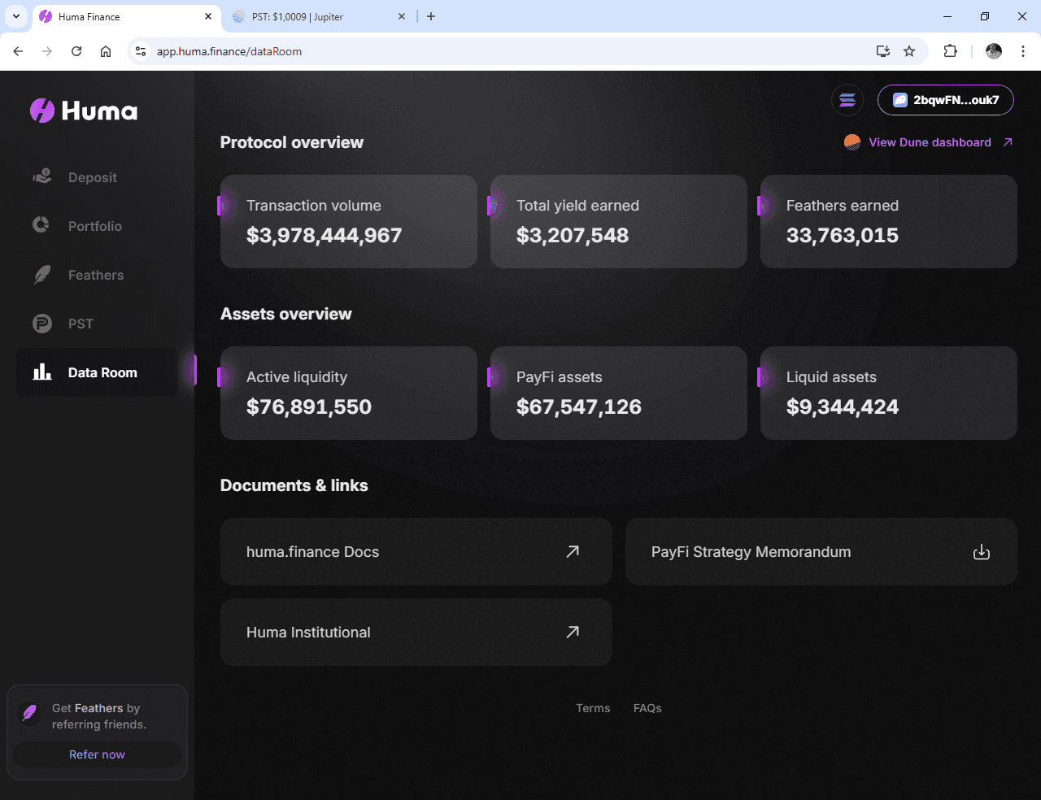Click the PayFi assets value $67,547,126

pos(579,407)
